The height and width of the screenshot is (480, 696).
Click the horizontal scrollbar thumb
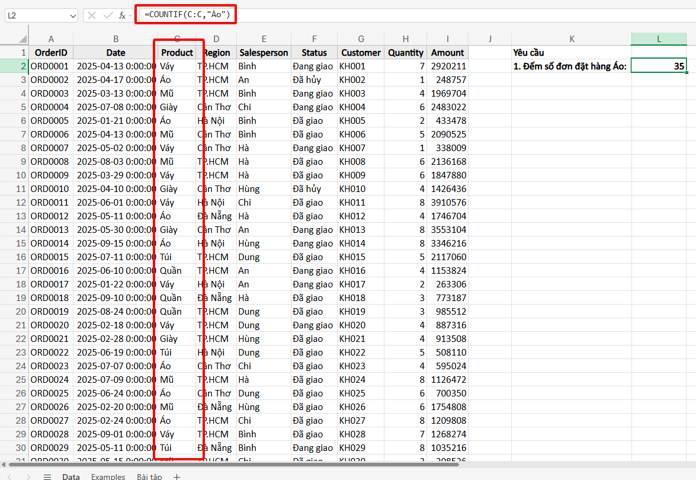tap(233, 465)
